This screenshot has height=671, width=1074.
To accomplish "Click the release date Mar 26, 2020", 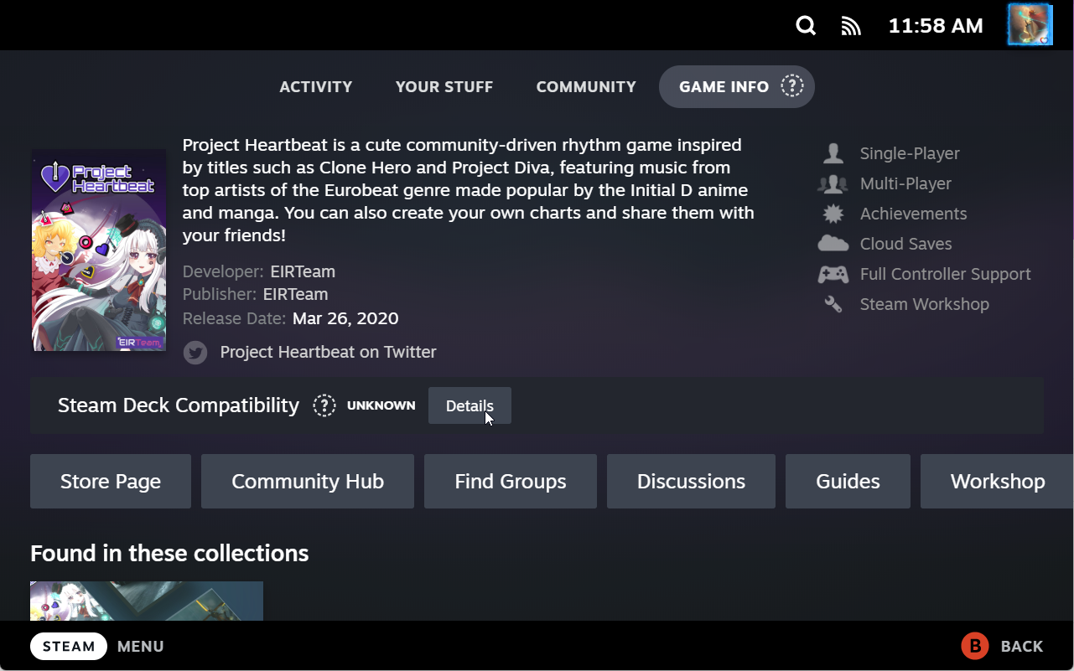I will [x=345, y=318].
